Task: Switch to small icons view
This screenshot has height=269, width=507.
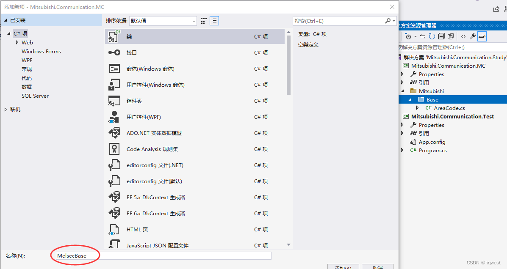Action: coord(204,21)
